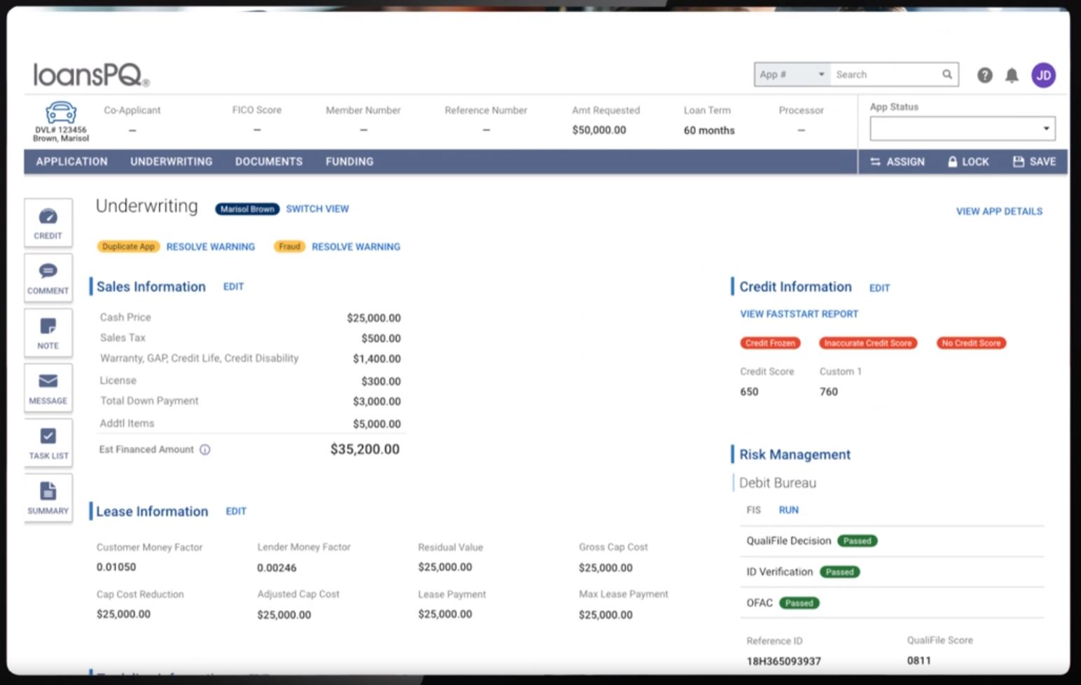Screen dimensions: 1081x685
Task: Click the vehicle icon for DVL# 123456
Action: tap(61, 113)
